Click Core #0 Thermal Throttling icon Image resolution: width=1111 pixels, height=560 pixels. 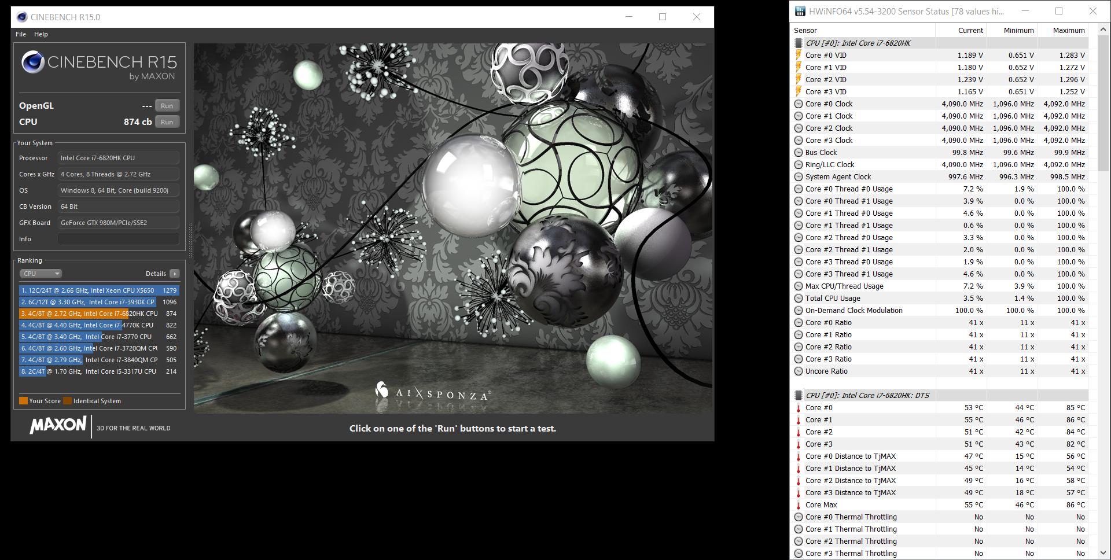click(799, 517)
